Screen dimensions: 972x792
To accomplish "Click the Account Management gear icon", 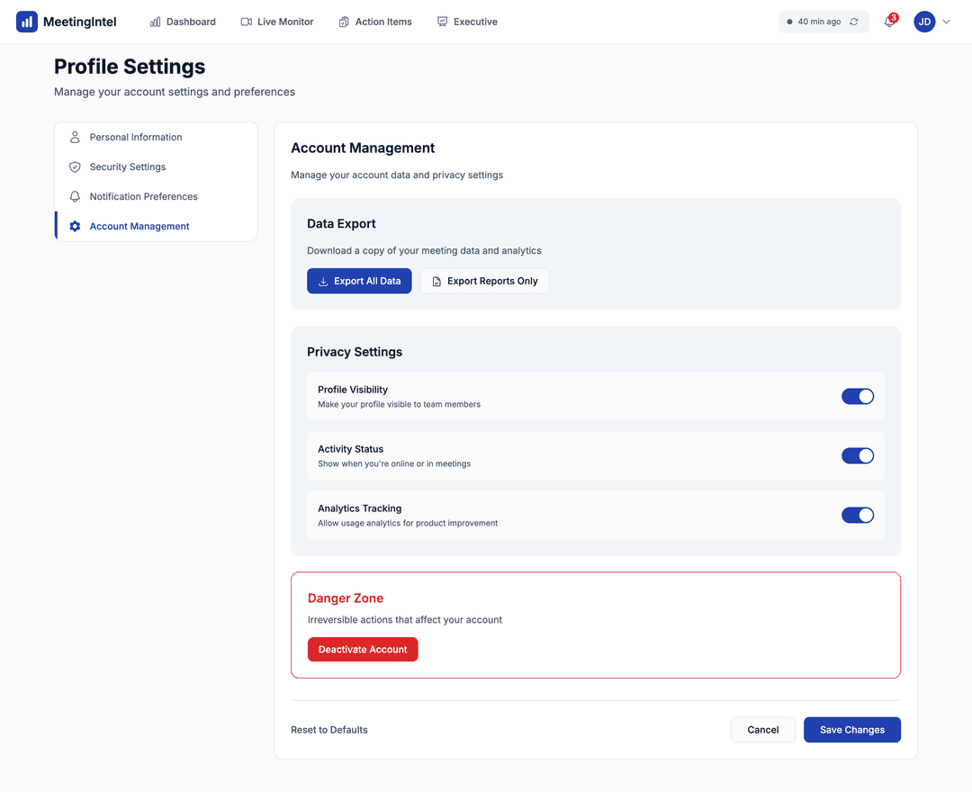I will pyautogui.click(x=75, y=227).
